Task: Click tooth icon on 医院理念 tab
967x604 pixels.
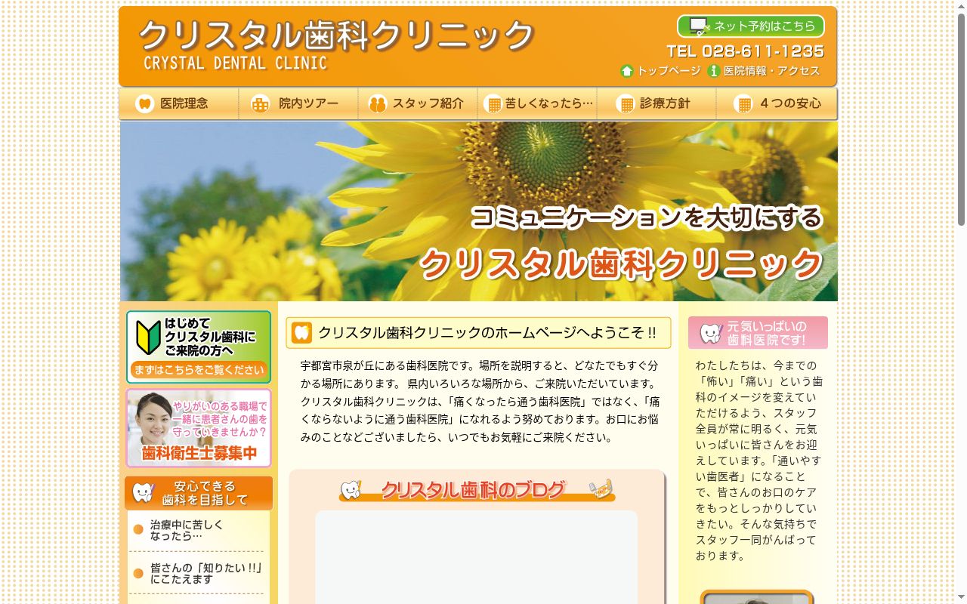Action: click(145, 104)
